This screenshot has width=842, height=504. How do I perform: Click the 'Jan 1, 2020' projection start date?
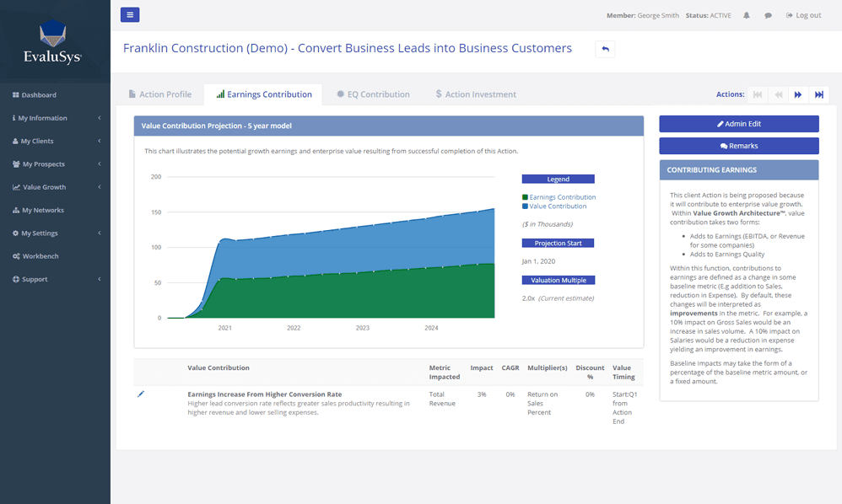coord(538,261)
